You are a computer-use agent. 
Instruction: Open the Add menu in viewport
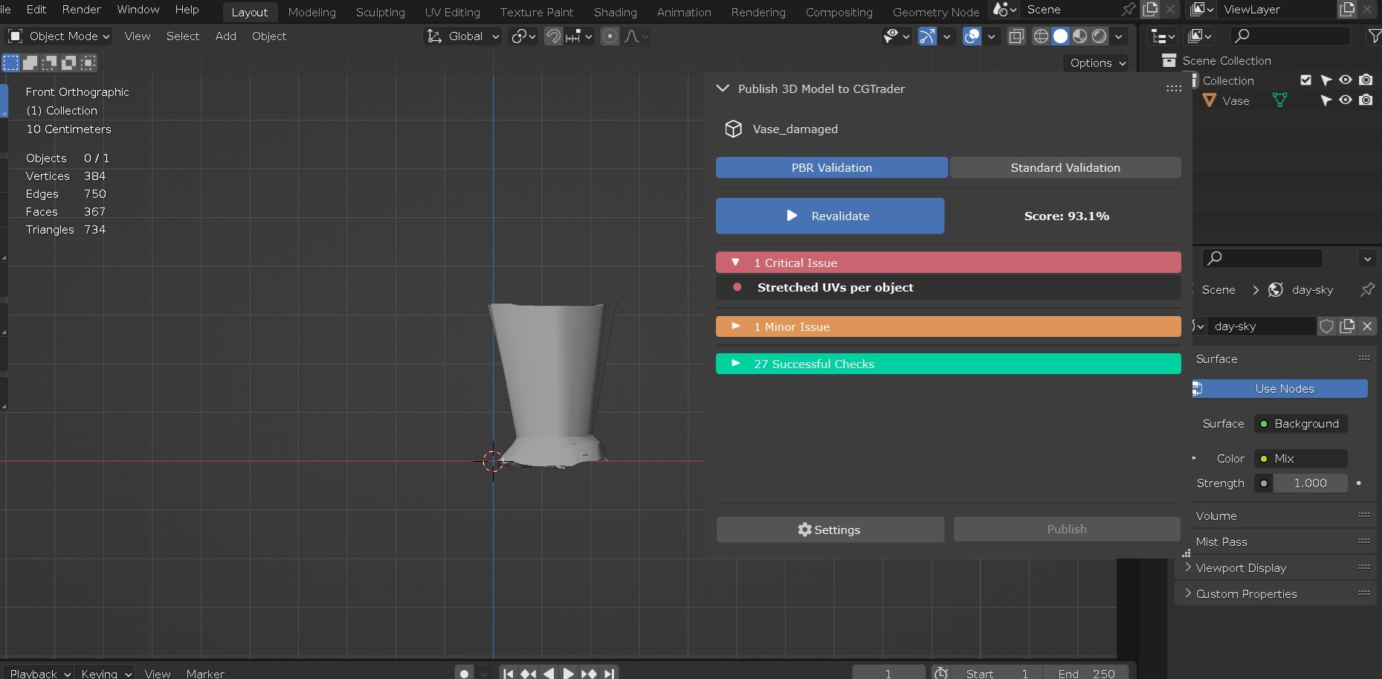coord(225,36)
